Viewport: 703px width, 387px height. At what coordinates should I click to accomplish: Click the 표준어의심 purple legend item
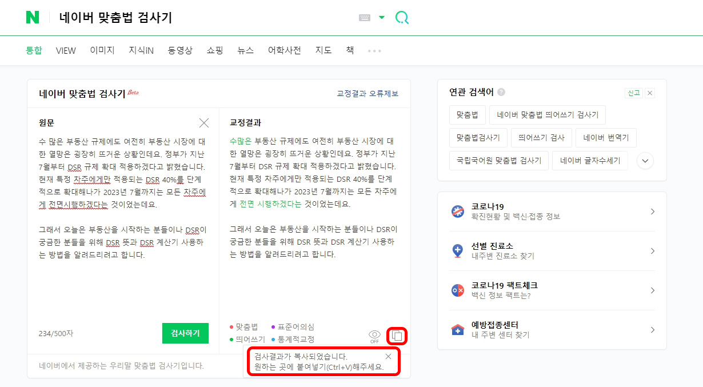point(293,327)
